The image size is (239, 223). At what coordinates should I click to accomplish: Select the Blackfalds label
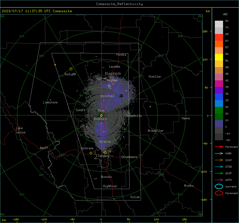(113, 73)
